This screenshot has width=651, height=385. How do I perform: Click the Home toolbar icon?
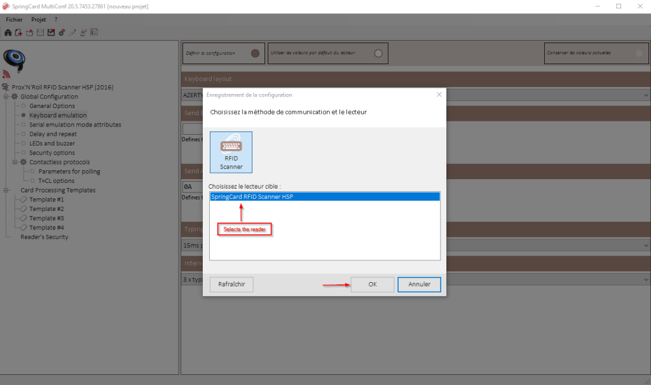(x=8, y=32)
